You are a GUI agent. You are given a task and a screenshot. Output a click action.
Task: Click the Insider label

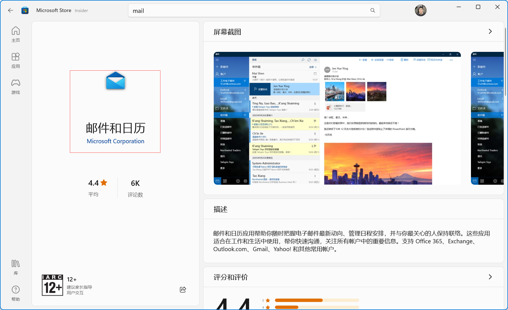pyautogui.click(x=81, y=10)
